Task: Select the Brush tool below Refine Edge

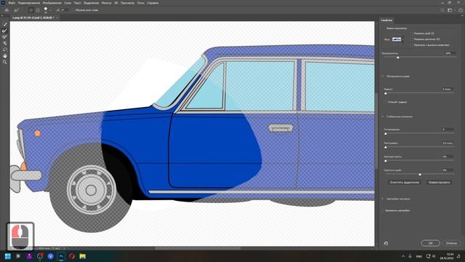Action: click(5, 37)
